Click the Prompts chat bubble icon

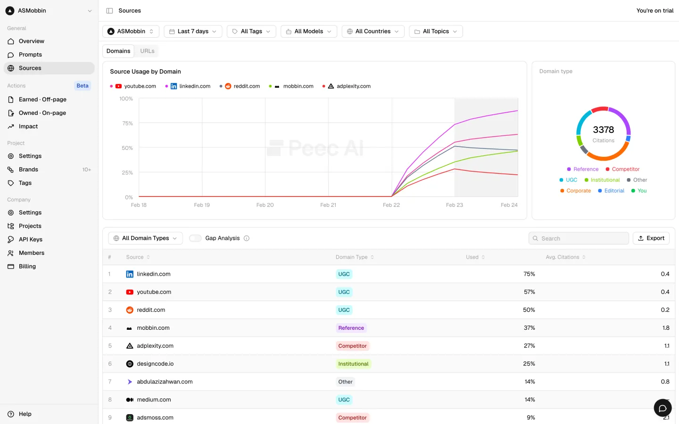coord(11,55)
